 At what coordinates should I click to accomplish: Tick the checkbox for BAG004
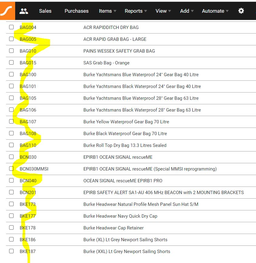coord(12,27)
